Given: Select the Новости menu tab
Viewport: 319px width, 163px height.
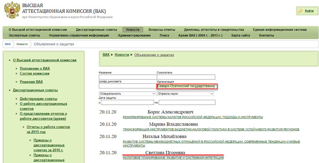Looking at the screenshot, I should coord(133,30).
